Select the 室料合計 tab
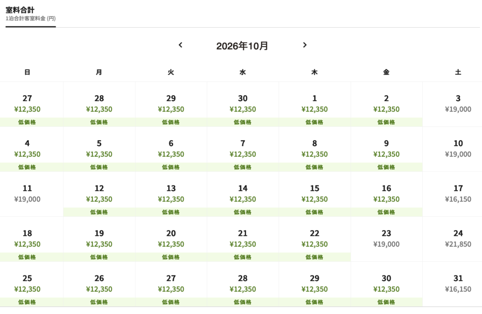 [x=31, y=13]
